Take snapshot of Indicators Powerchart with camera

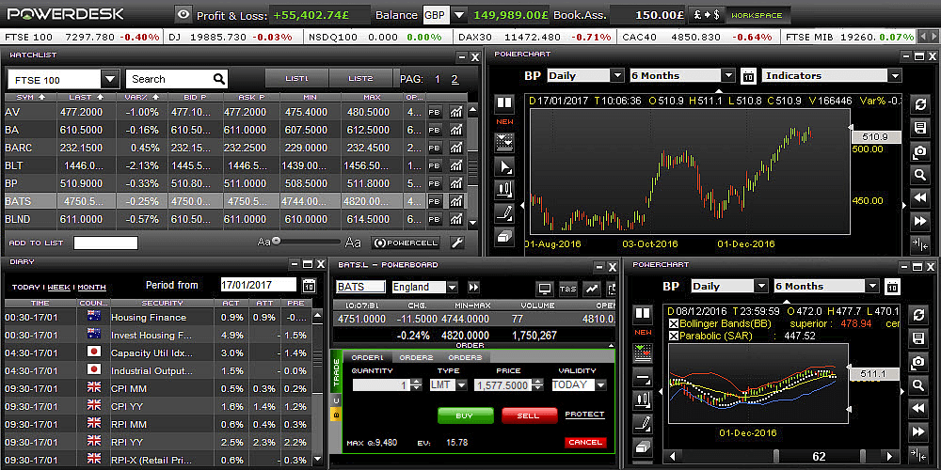click(x=918, y=151)
